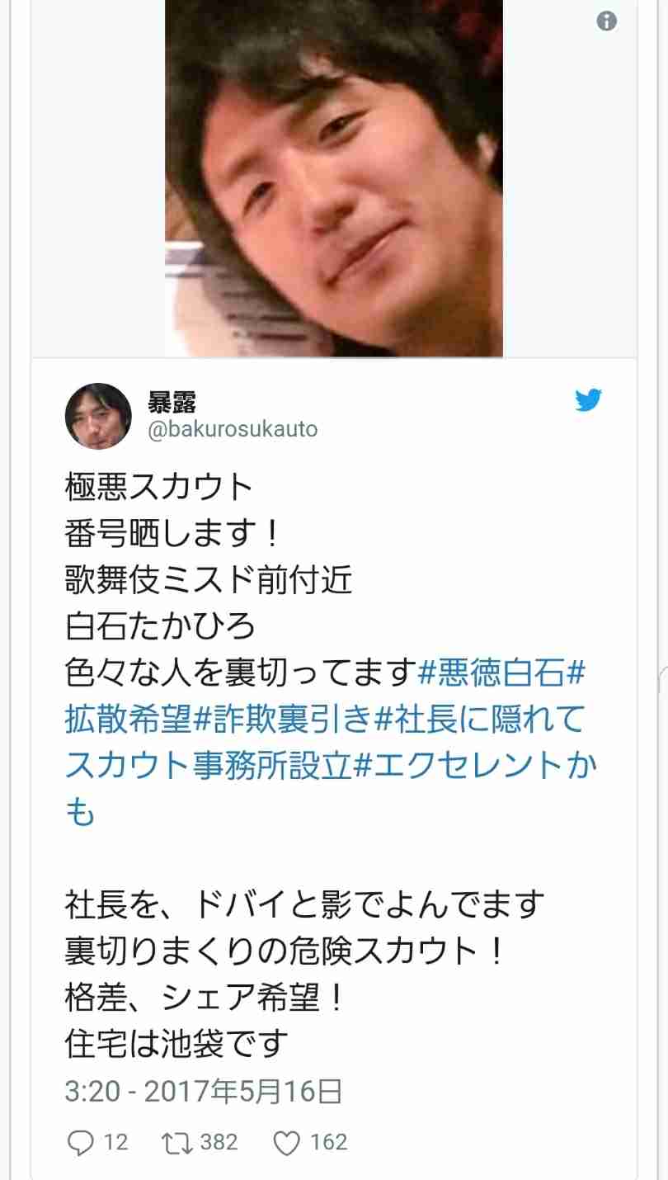Click the line reading 格差、シェア希望!
This screenshot has height=1180, width=668.
pyautogui.click(x=202, y=998)
